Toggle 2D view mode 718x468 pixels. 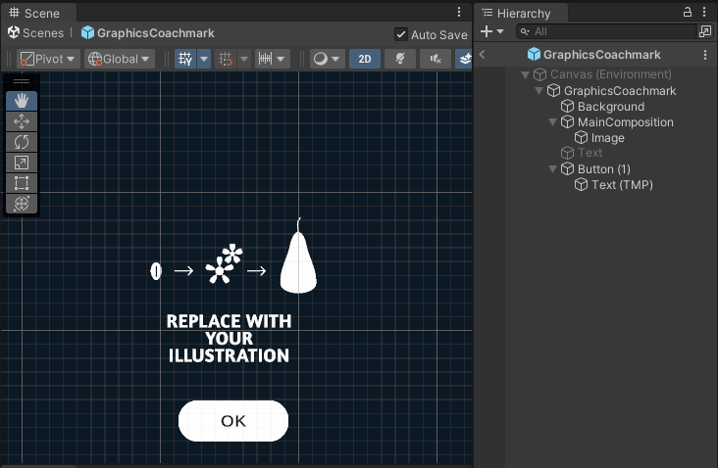click(x=365, y=59)
